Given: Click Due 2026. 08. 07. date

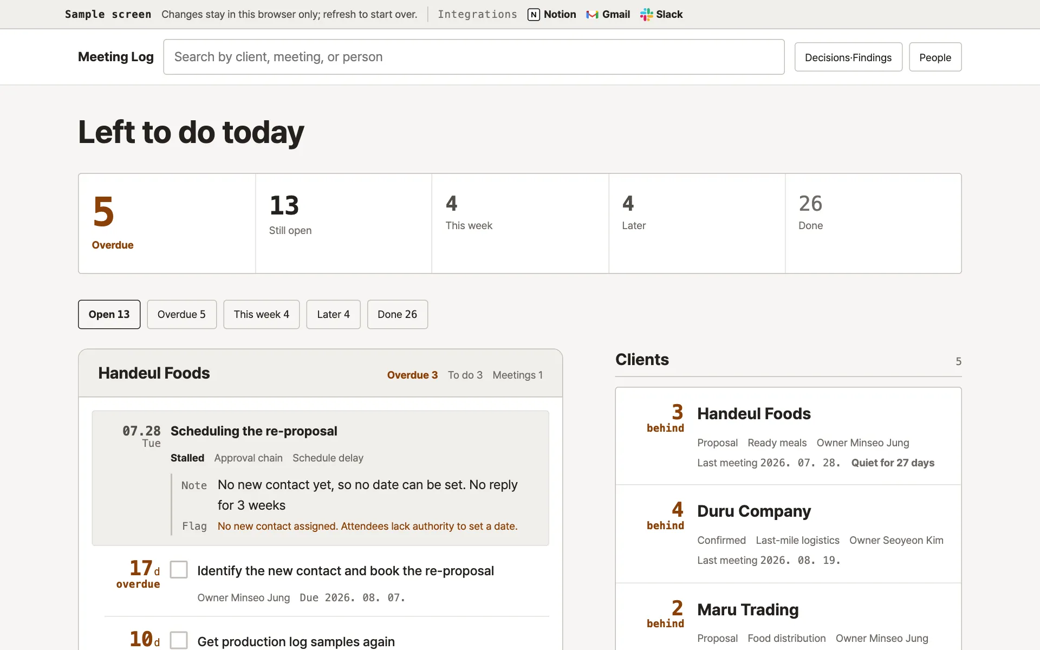Looking at the screenshot, I should click(x=352, y=597).
